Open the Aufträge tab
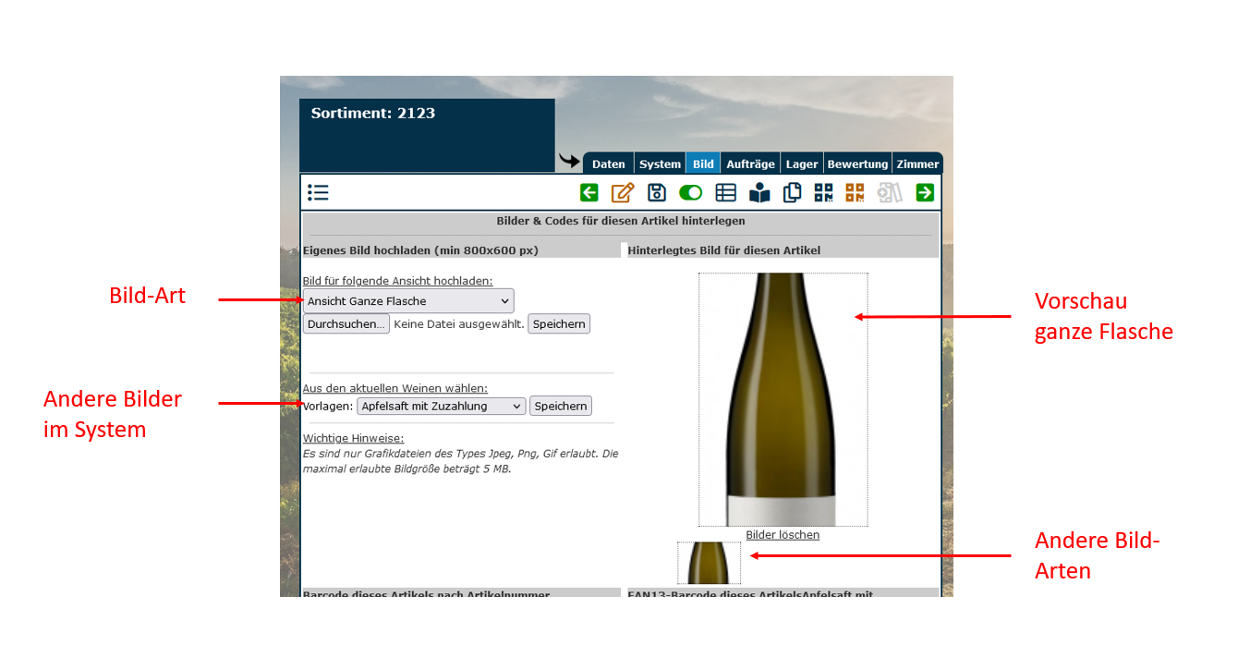The image size is (1238, 669). (x=750, y=164)
